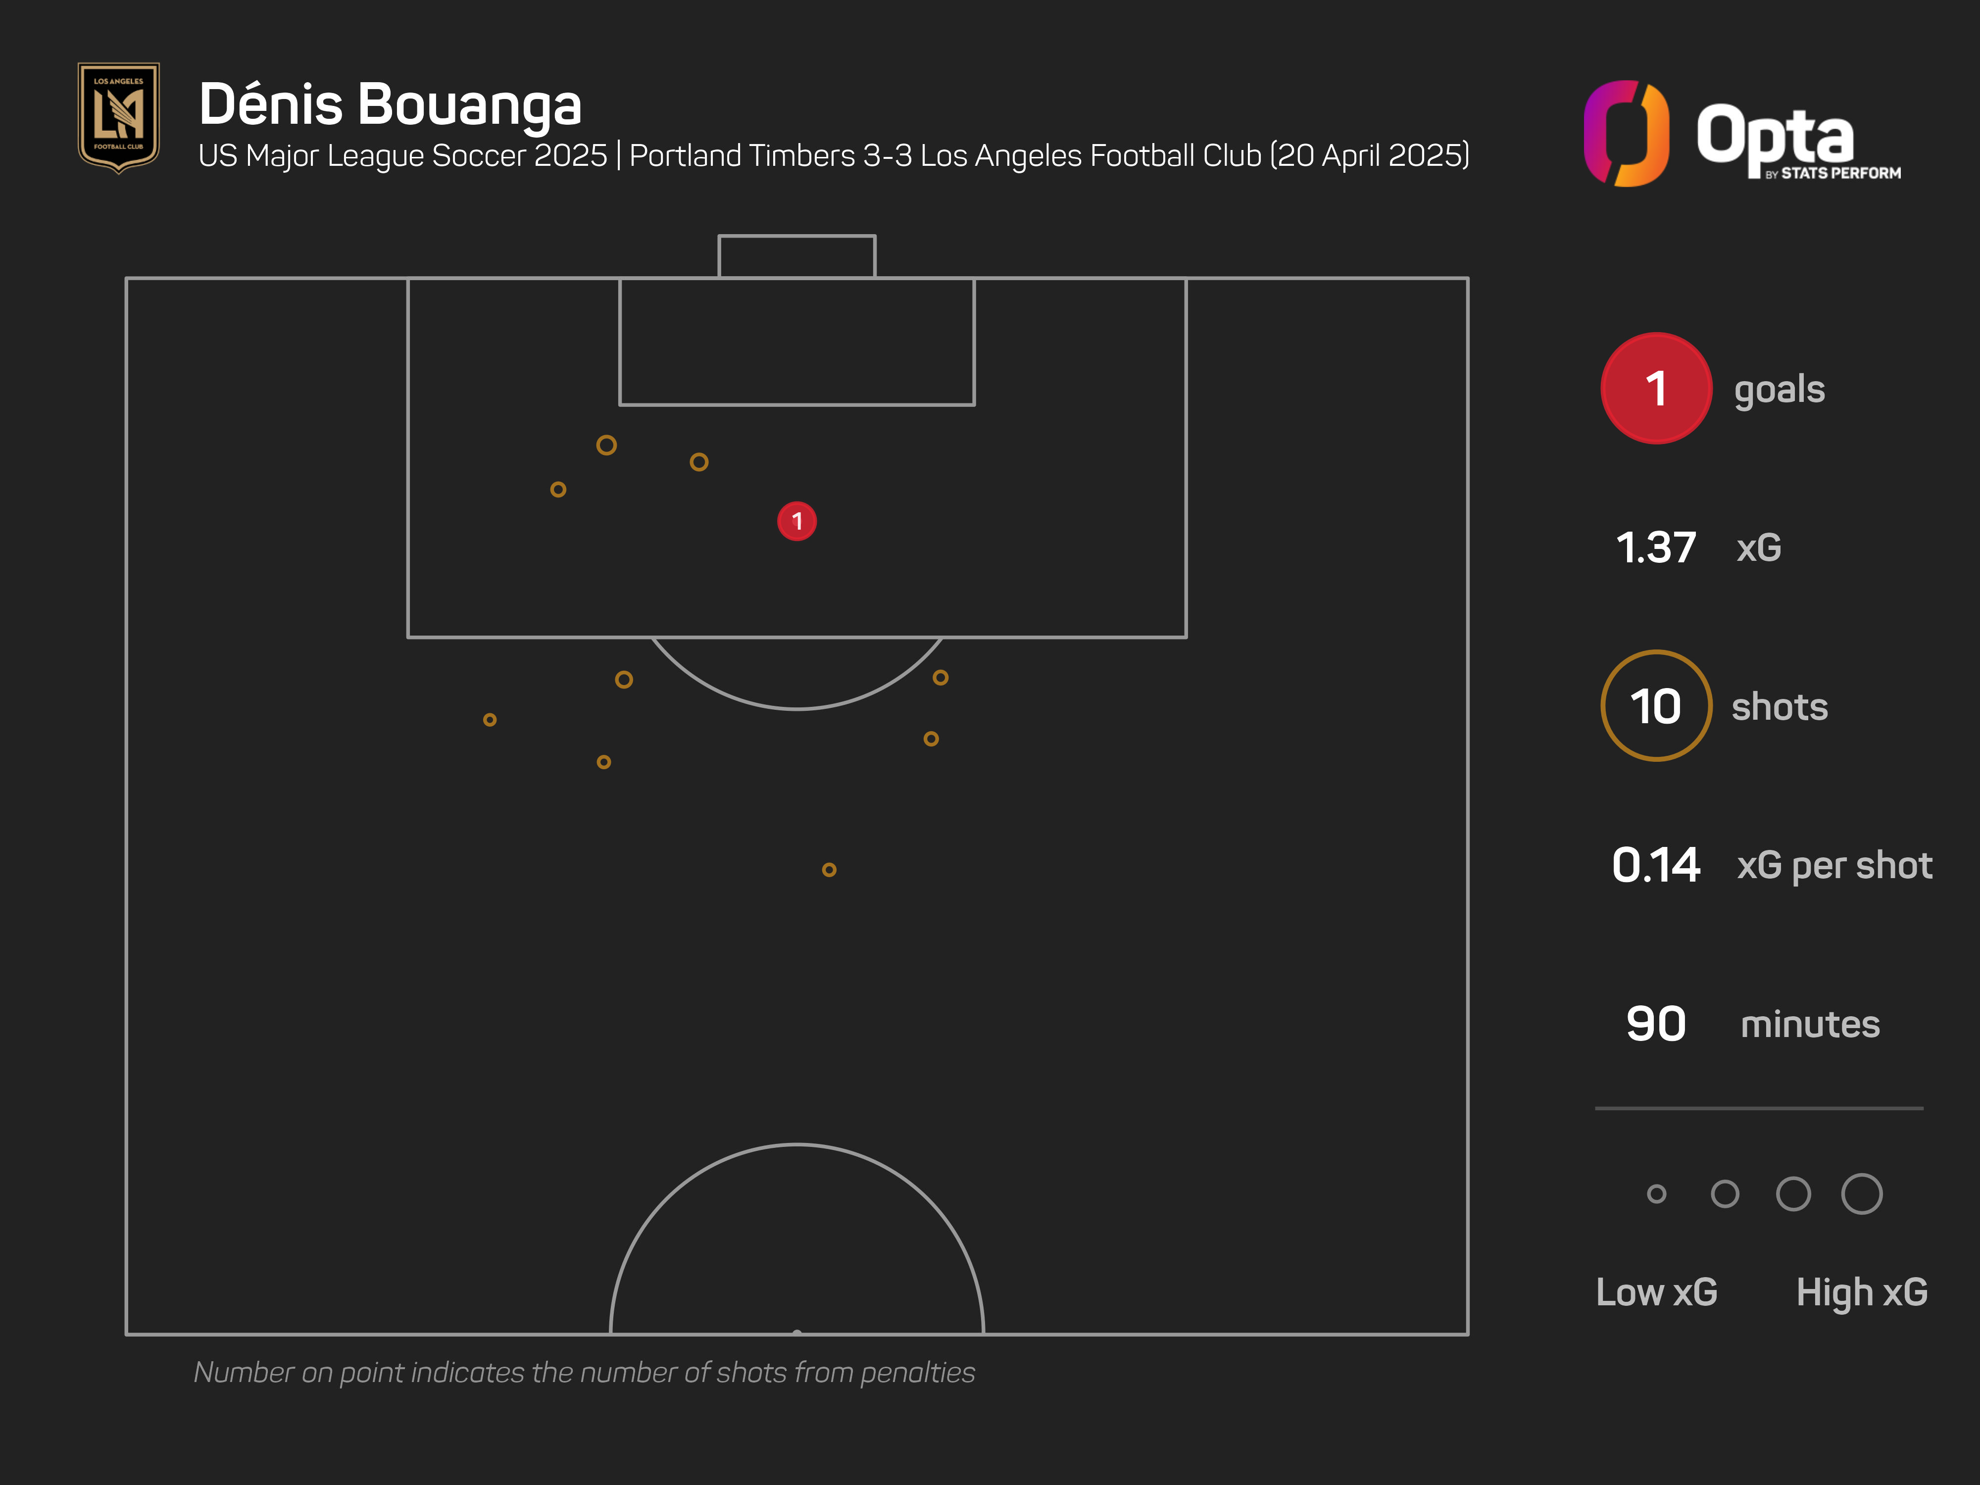The height and width of the screenshot is (1485, 1980).
Task: Click the 90 minutes stat
Action: [x=1656, y=1023]
